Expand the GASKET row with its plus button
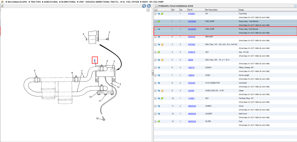Viewport: 297px width, 142px height. tap(155, 114)
